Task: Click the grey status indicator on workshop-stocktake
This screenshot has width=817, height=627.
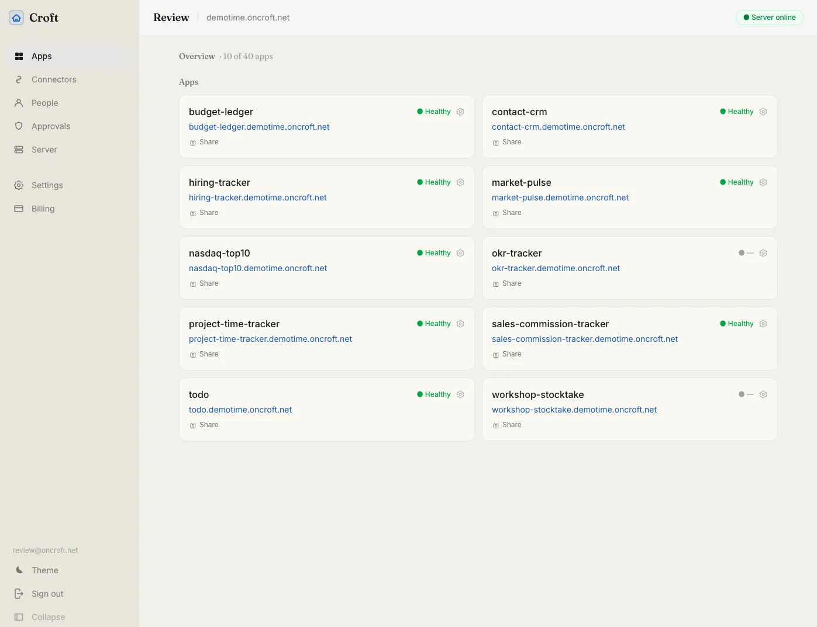Action: [746, 394]
